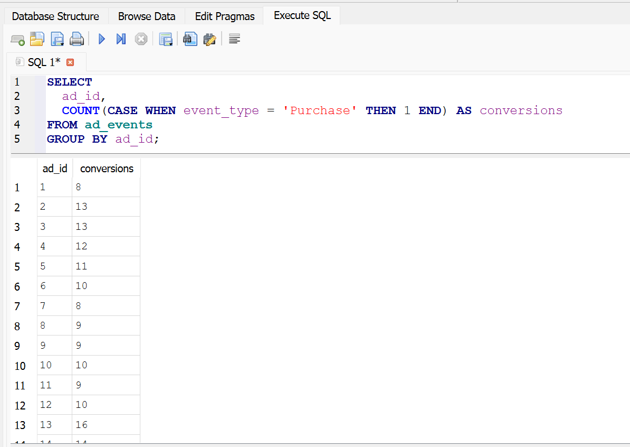Stop execution using the gray X icon
The height and width of the screenshot is (447, 630).
point(141,39)
